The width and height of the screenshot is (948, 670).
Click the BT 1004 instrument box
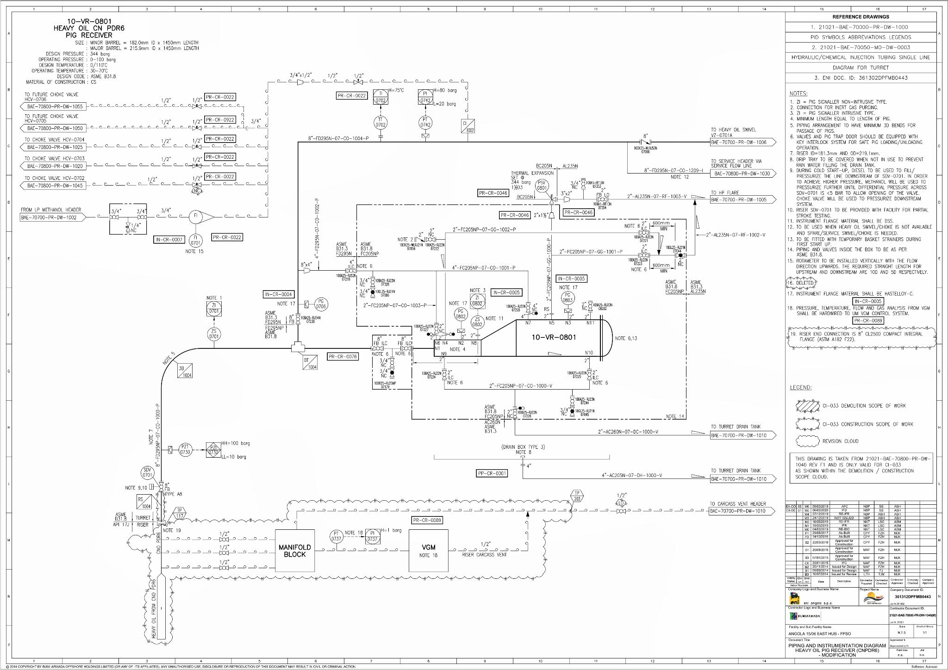[x=310, y=362]
